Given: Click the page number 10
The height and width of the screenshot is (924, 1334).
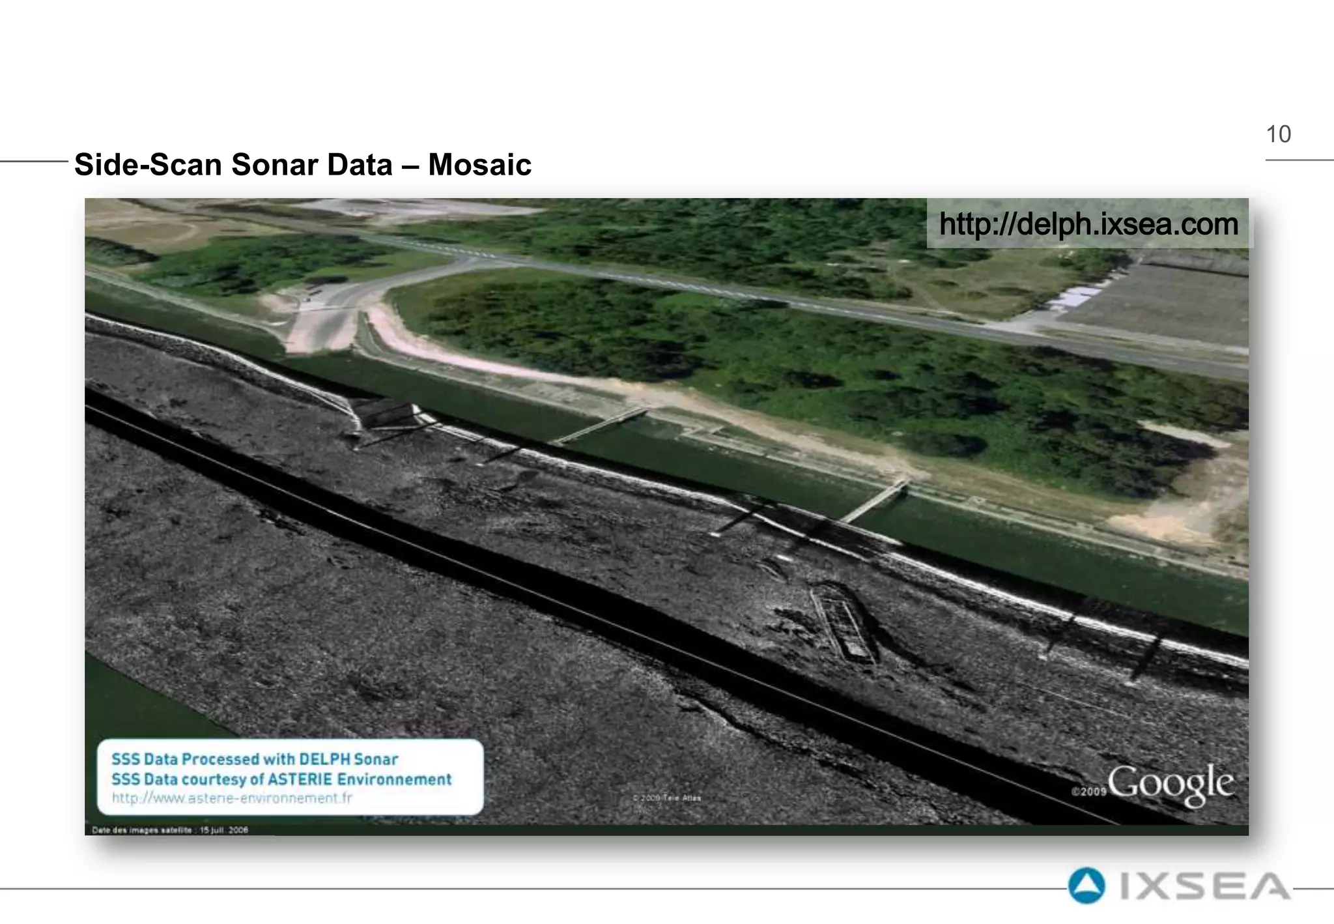Looking at the screenshot, I should [1278, 134].
